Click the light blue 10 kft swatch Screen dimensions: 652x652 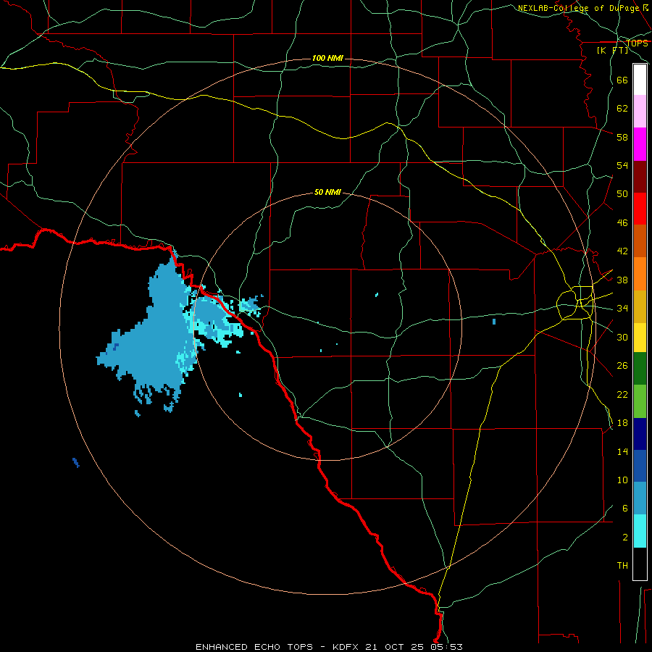point(640,498)
